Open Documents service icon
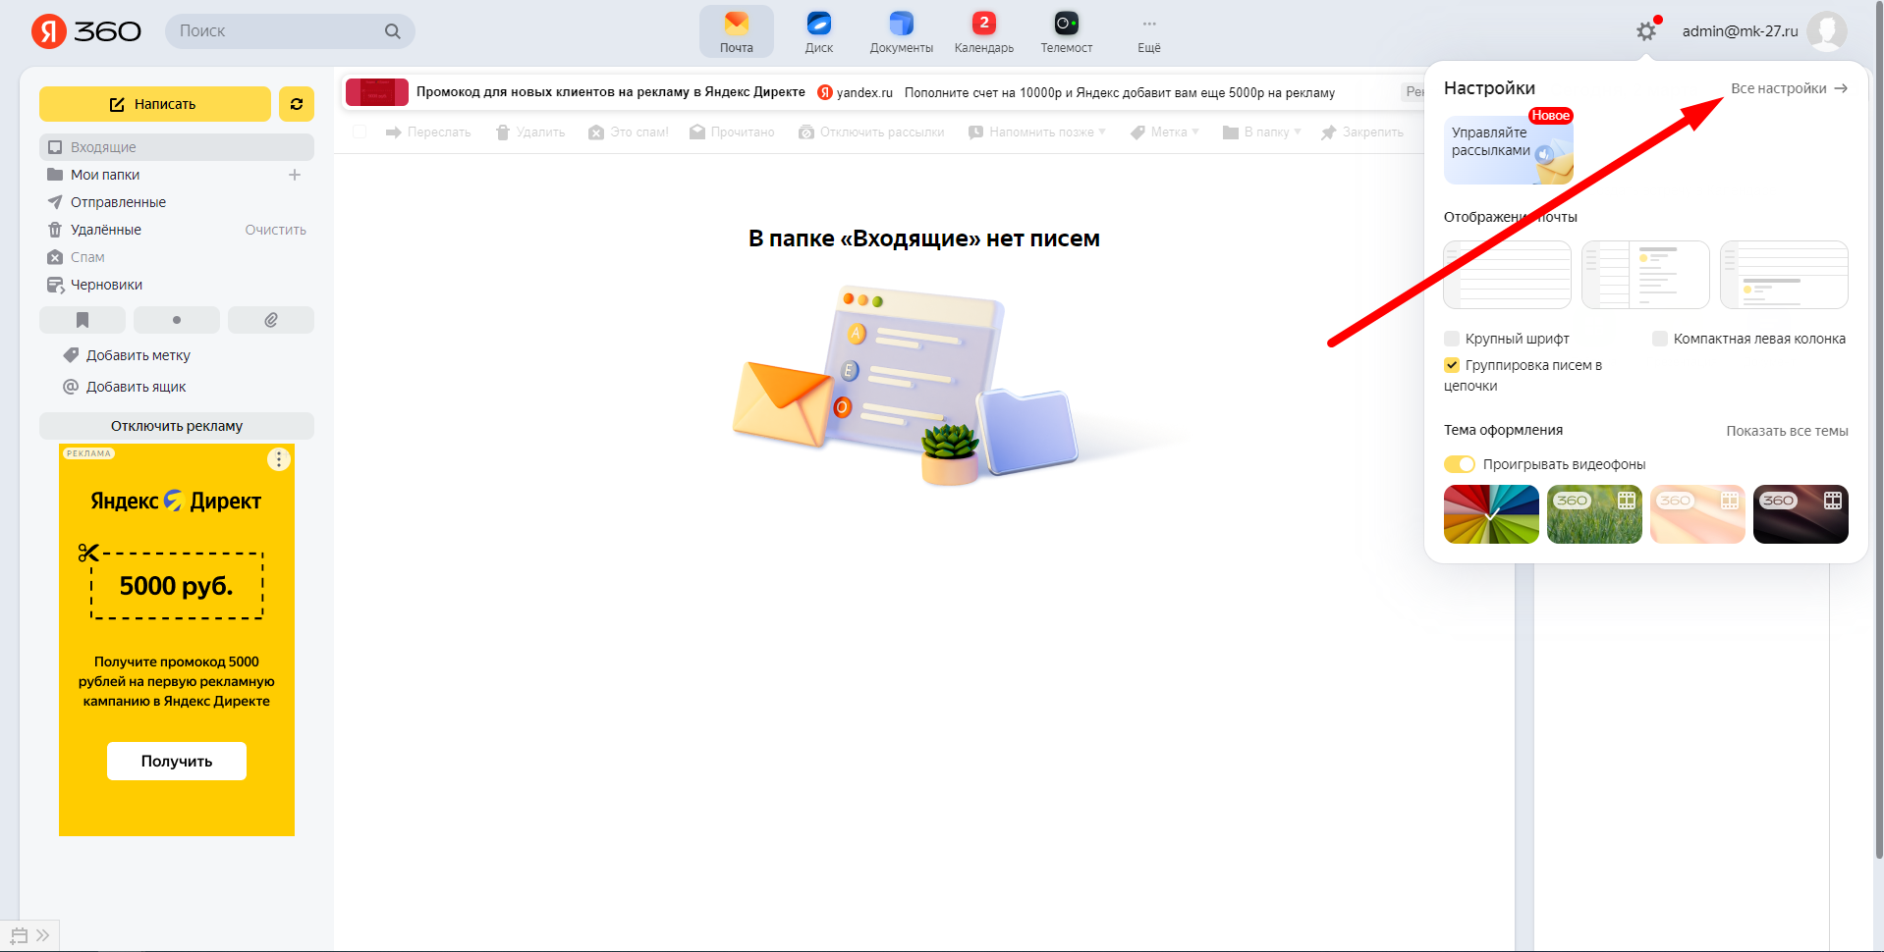 point(901,31)
